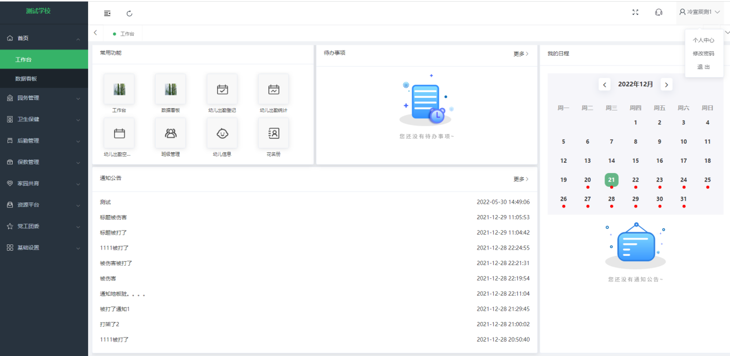The width and height of the screenshot is (730, 356).
Task: Expand the 家园共育 menu chevron
Action: click(78, 184)
